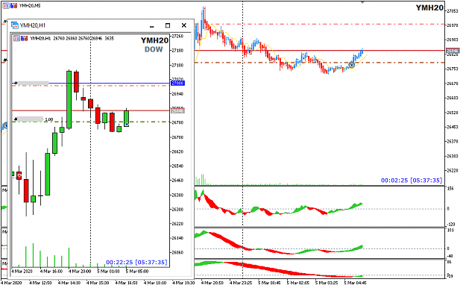Click 4 Mar 20:00 on H1 time axis
The width and height of the screenshot is (466, 288).
[79, 272]
